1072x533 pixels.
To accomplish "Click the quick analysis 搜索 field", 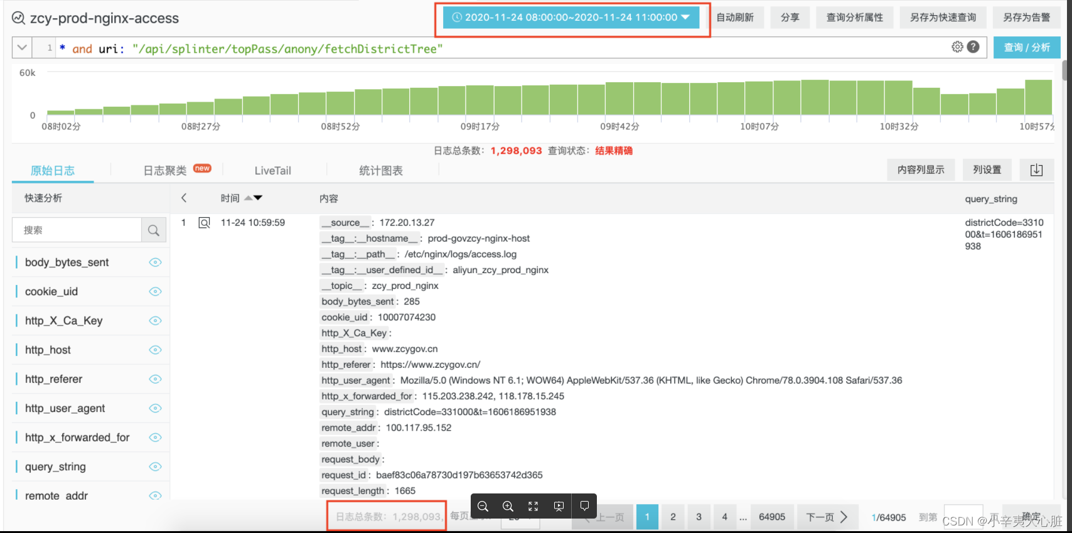I will point(77,230).
